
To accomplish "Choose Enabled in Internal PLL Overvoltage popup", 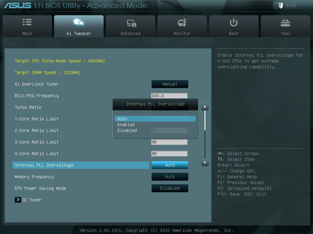I will point(155,125).
